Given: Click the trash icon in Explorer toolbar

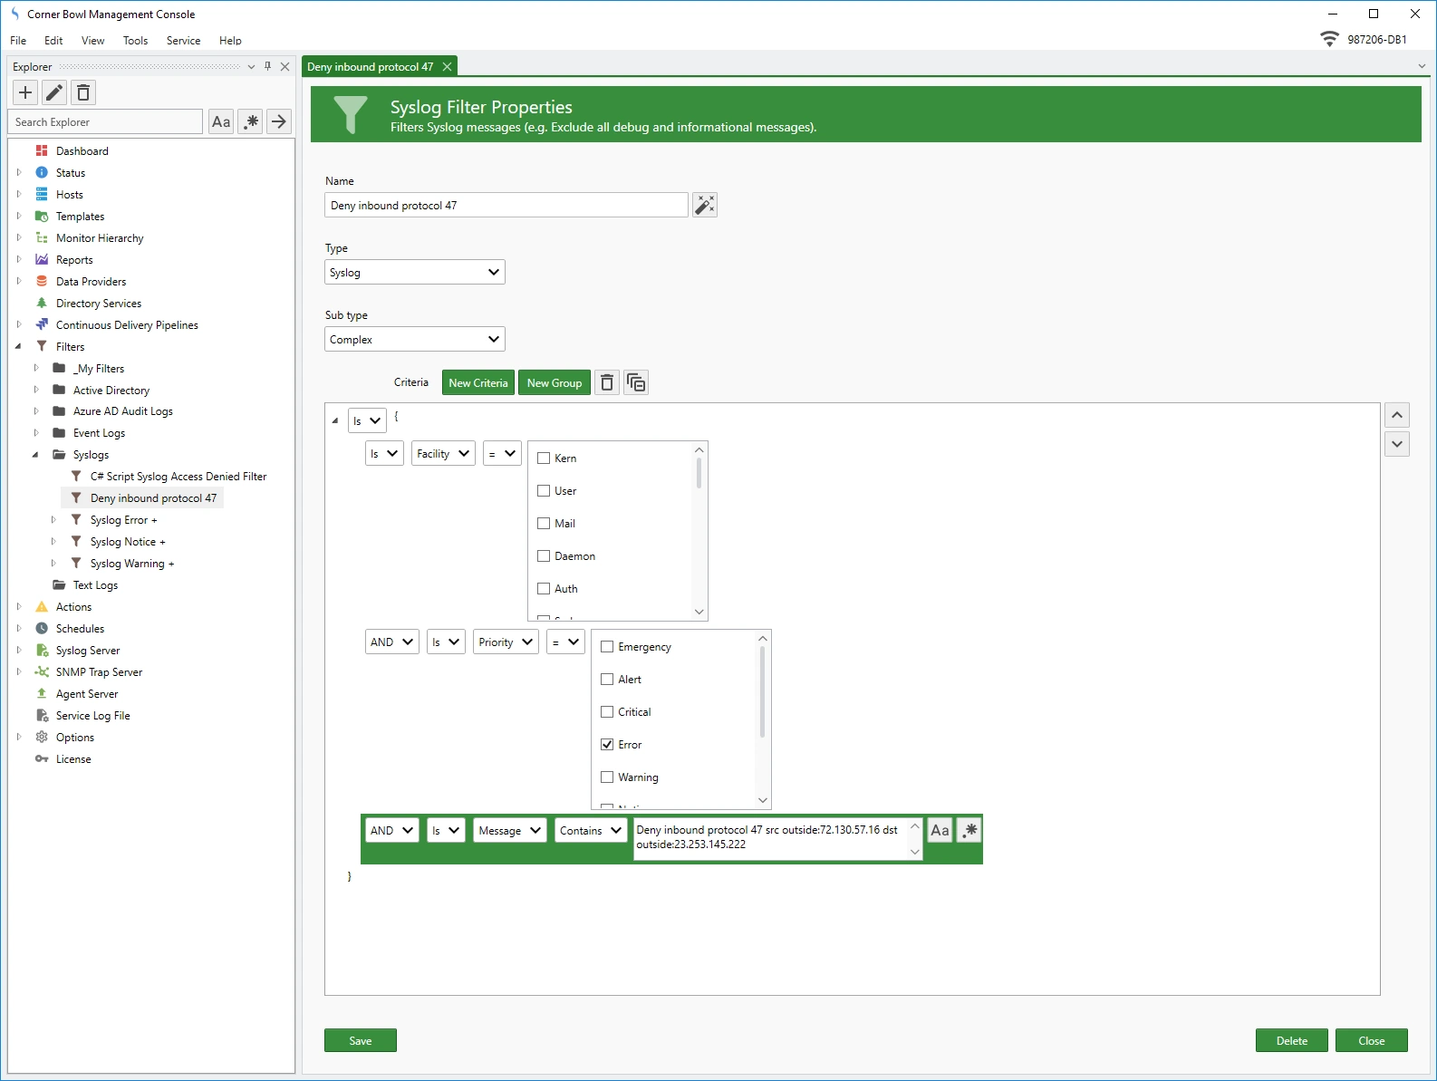Looking at the screenshot, I should [x=83, y=92].
